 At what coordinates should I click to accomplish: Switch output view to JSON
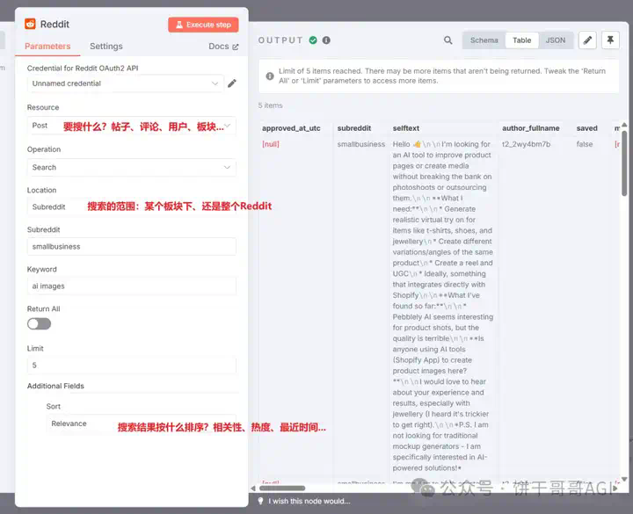[x=556, y=40]
